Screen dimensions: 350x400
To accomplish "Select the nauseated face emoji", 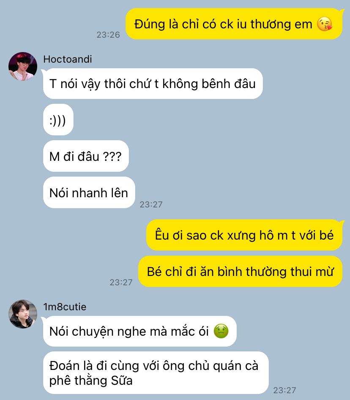I will tap(221, 331).
